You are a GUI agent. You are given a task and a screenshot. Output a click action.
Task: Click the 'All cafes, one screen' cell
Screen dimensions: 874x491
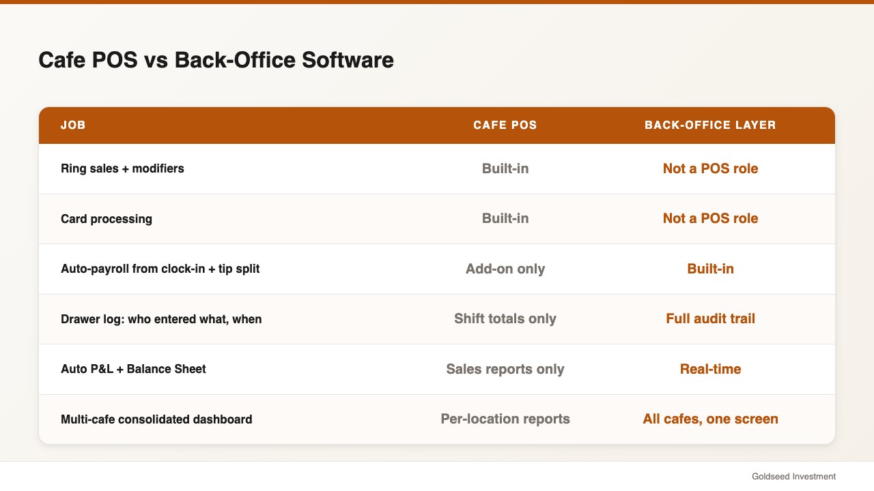[710, 419]
